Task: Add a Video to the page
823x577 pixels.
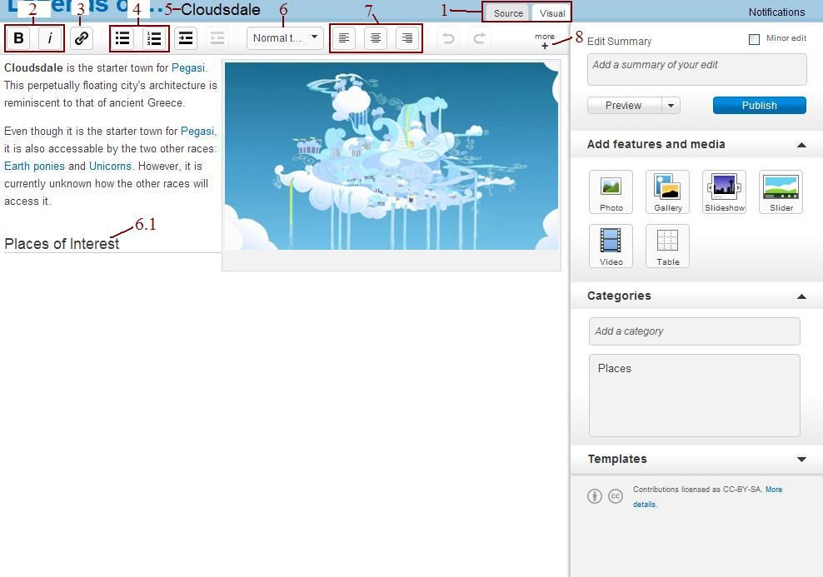Action: (x=611, y=246)
